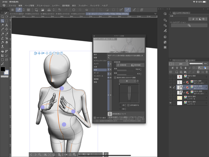Select the magnifier zoom tool

coord(2,17)
